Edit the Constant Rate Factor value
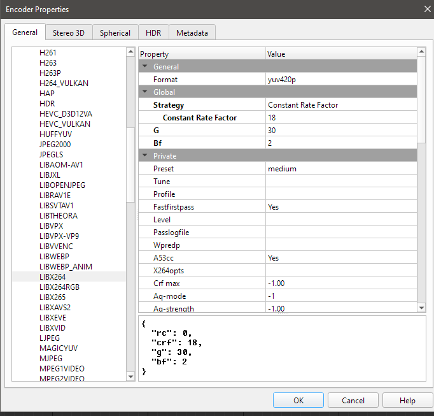Screen dimensions: 434x416 pos(340,118)
